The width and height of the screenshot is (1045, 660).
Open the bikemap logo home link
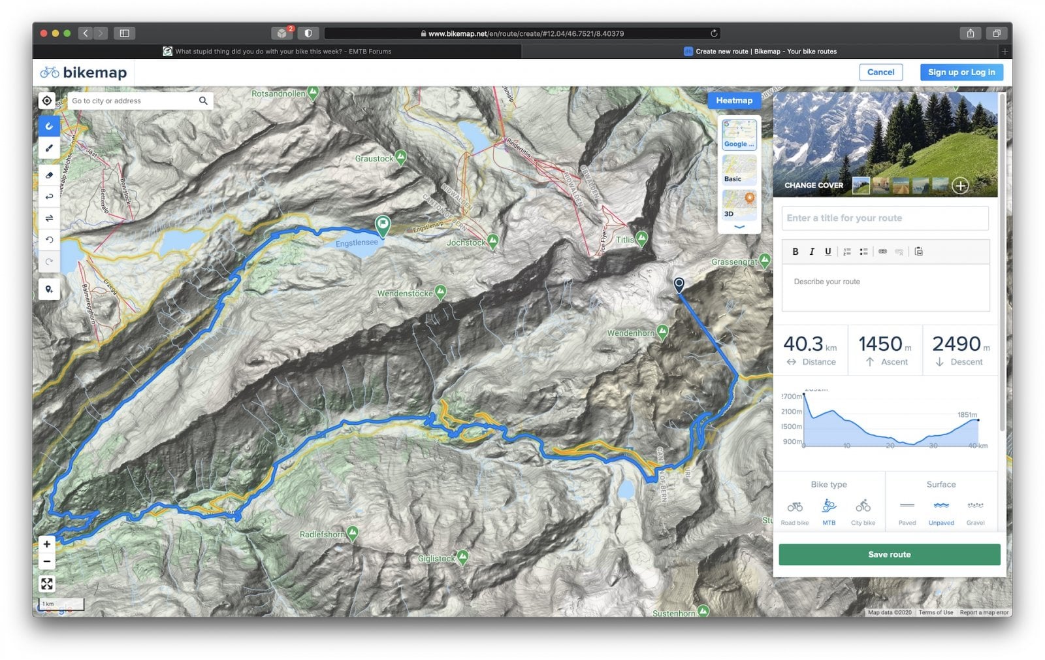[84, 73]
